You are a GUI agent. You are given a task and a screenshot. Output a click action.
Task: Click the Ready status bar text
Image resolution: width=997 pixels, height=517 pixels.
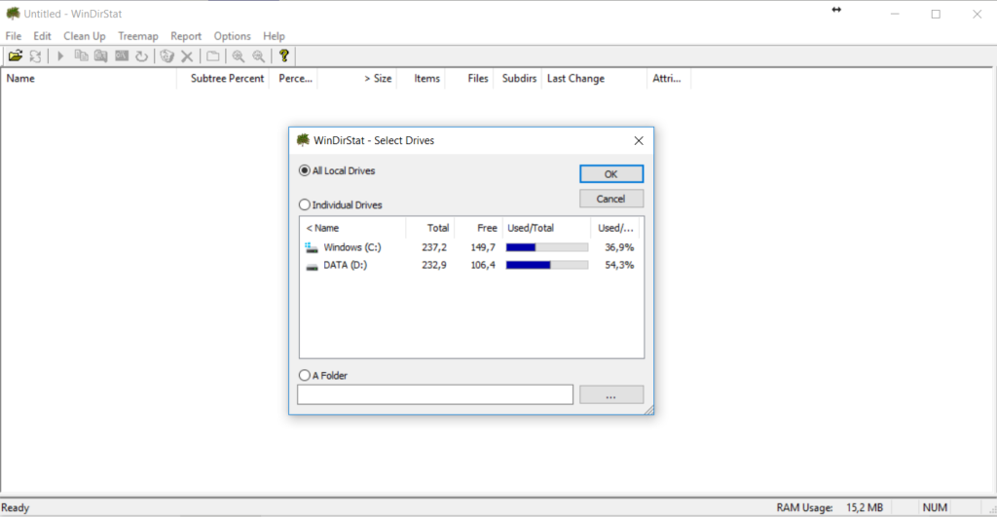[16, 507]
